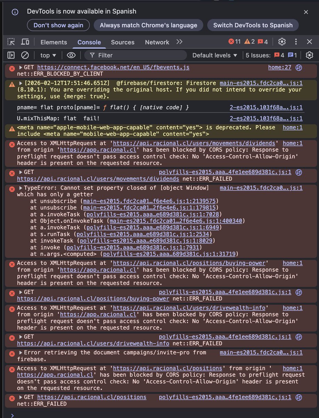Click the 'U.mixThisMap: flat fail!' log text
This screenshot has width=319, height=418.
(59, 118)
